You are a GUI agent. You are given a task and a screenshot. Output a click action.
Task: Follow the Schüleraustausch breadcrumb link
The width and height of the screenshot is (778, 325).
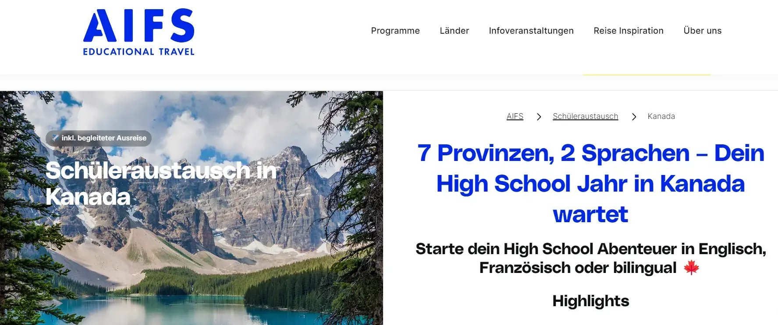585,116
